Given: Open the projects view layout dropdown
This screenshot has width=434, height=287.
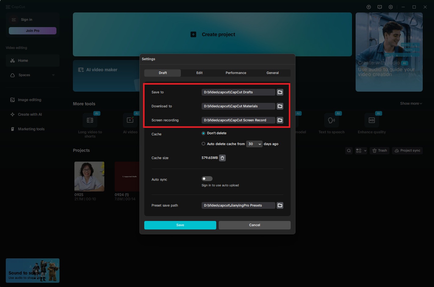Looking at the screenshot, I should (361, 151).
